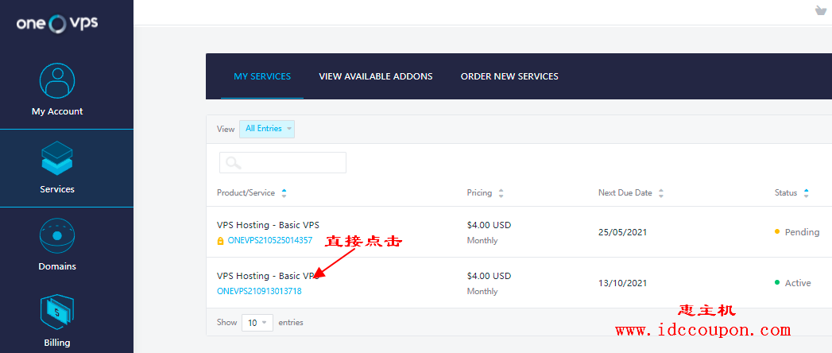This screenshot has width=832, height=353.
Task: Click the magnifier search icon
Action: pyautogui.click(x=234, y=163)
